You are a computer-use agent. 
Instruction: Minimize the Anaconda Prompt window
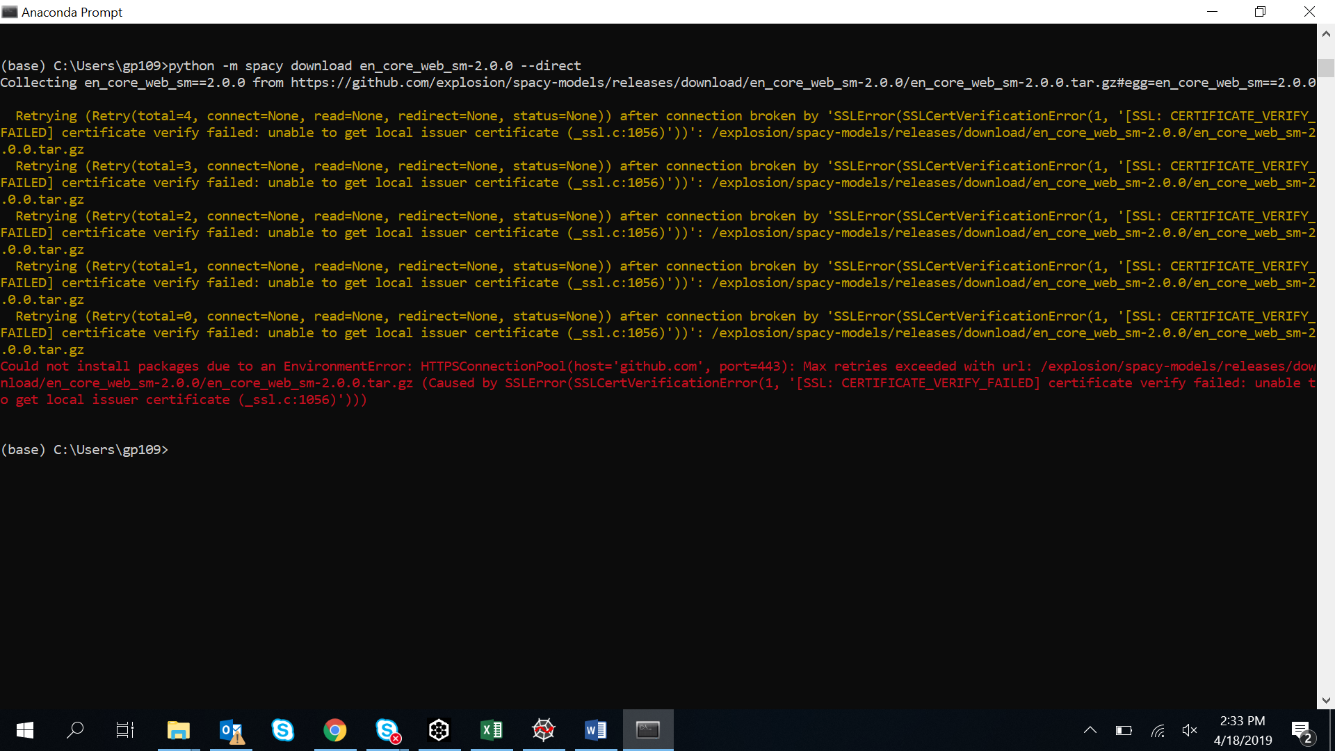pyautogui.click(x=1213, y=12)
